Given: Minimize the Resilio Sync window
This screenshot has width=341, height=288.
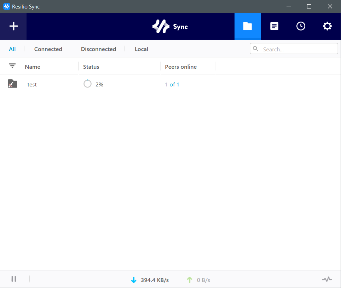Looking at the screenshot, I should pyautogui.click(x=289, y=6).
